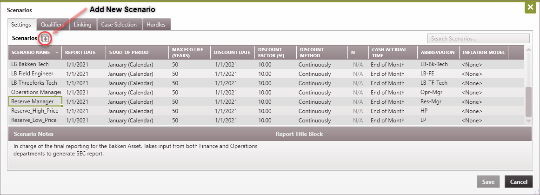Select the Settings tab
The image size is (540, 195).
[x=21, y=25]
